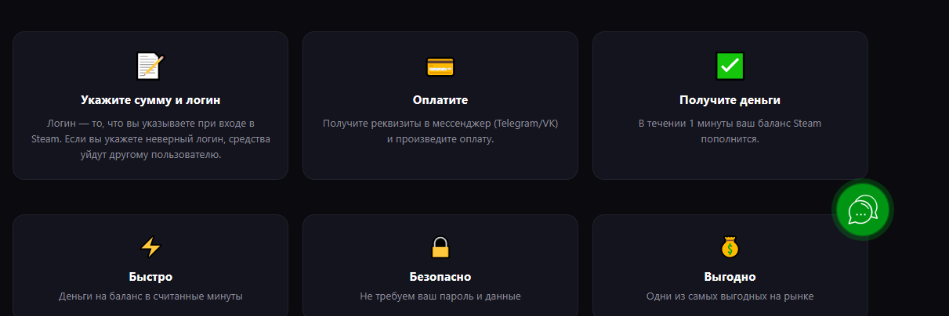This screenshot has width=949, height=316.
Task: Click the green checkmark icon
Action: click(730, 66)
